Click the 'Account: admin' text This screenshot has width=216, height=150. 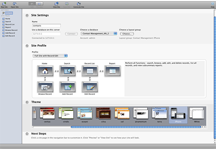coord(88,38)
